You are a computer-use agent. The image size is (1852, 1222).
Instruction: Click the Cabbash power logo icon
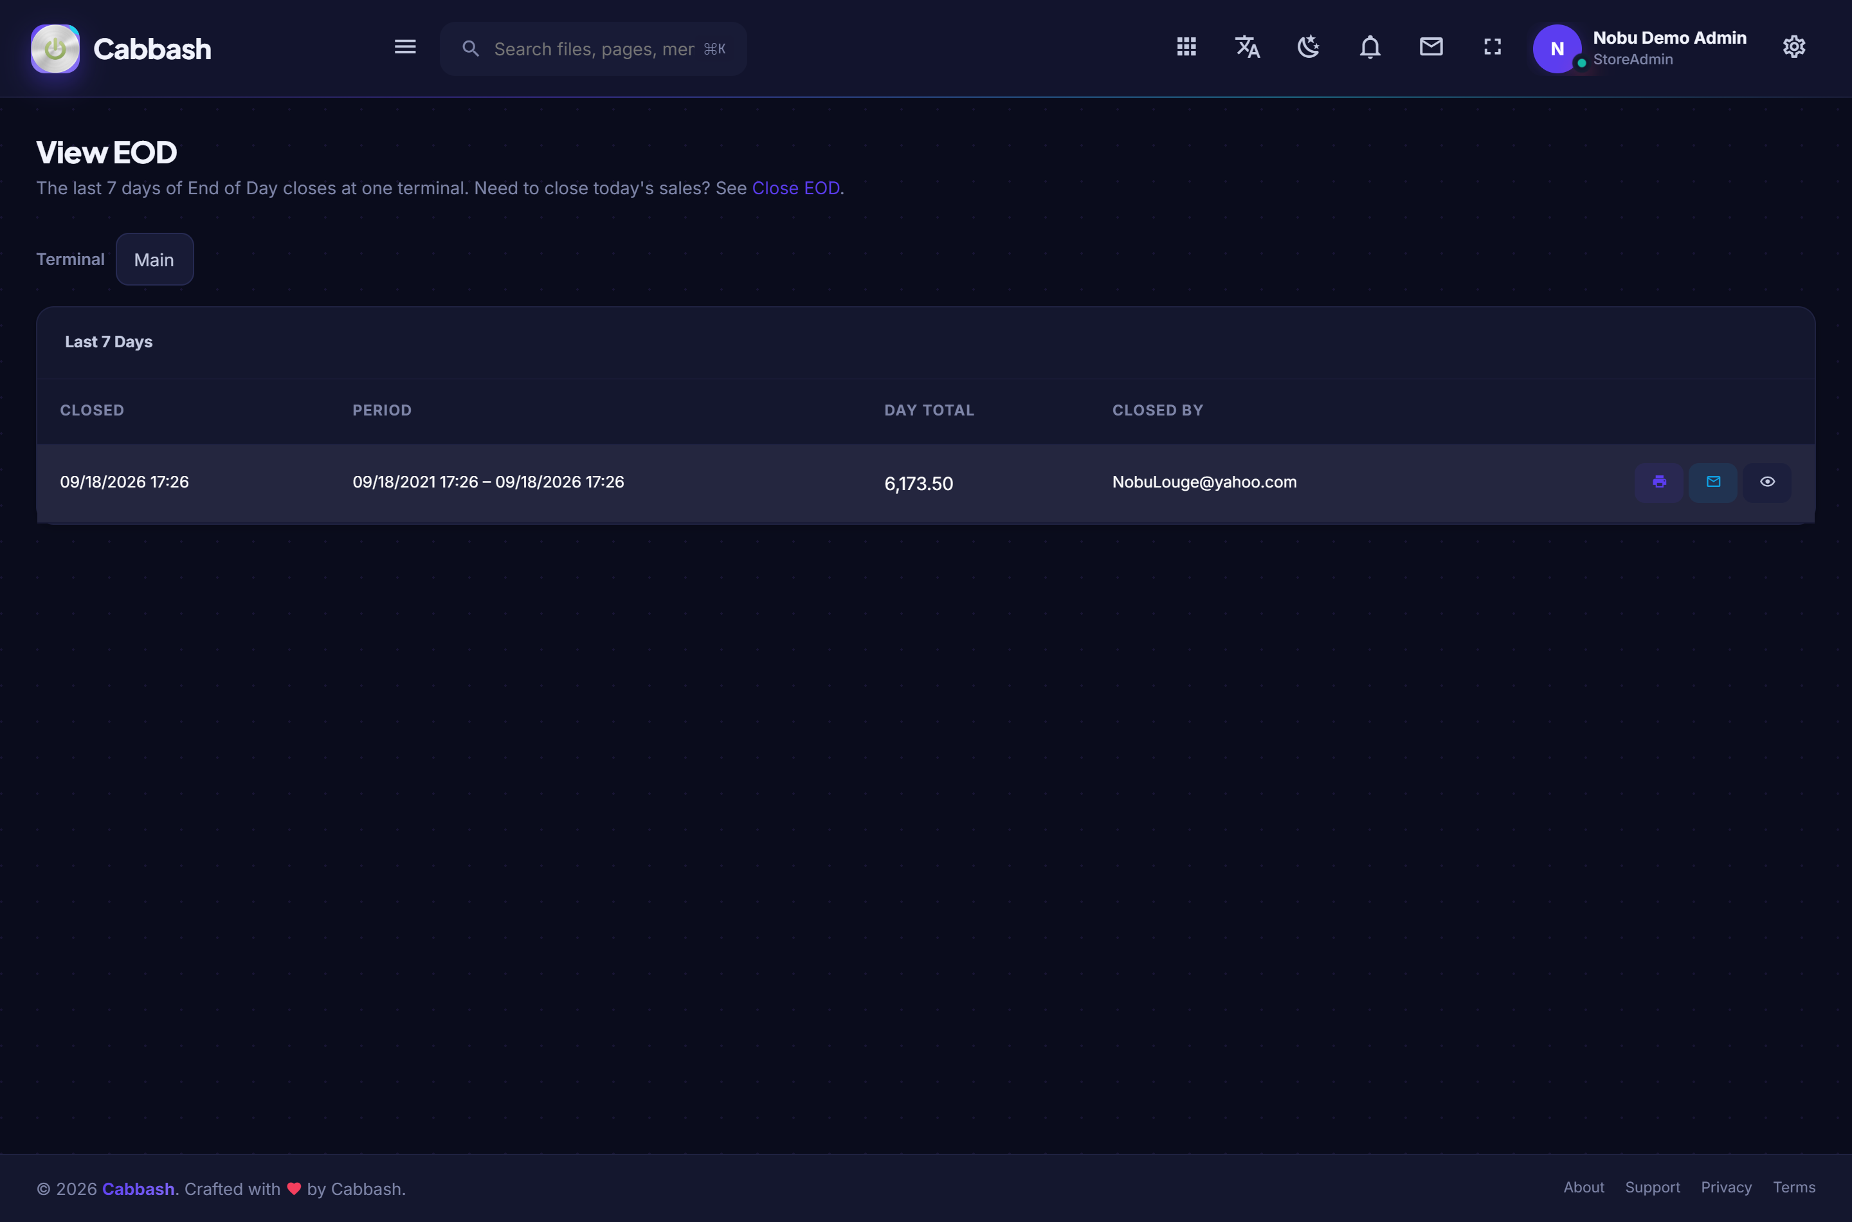55,48
